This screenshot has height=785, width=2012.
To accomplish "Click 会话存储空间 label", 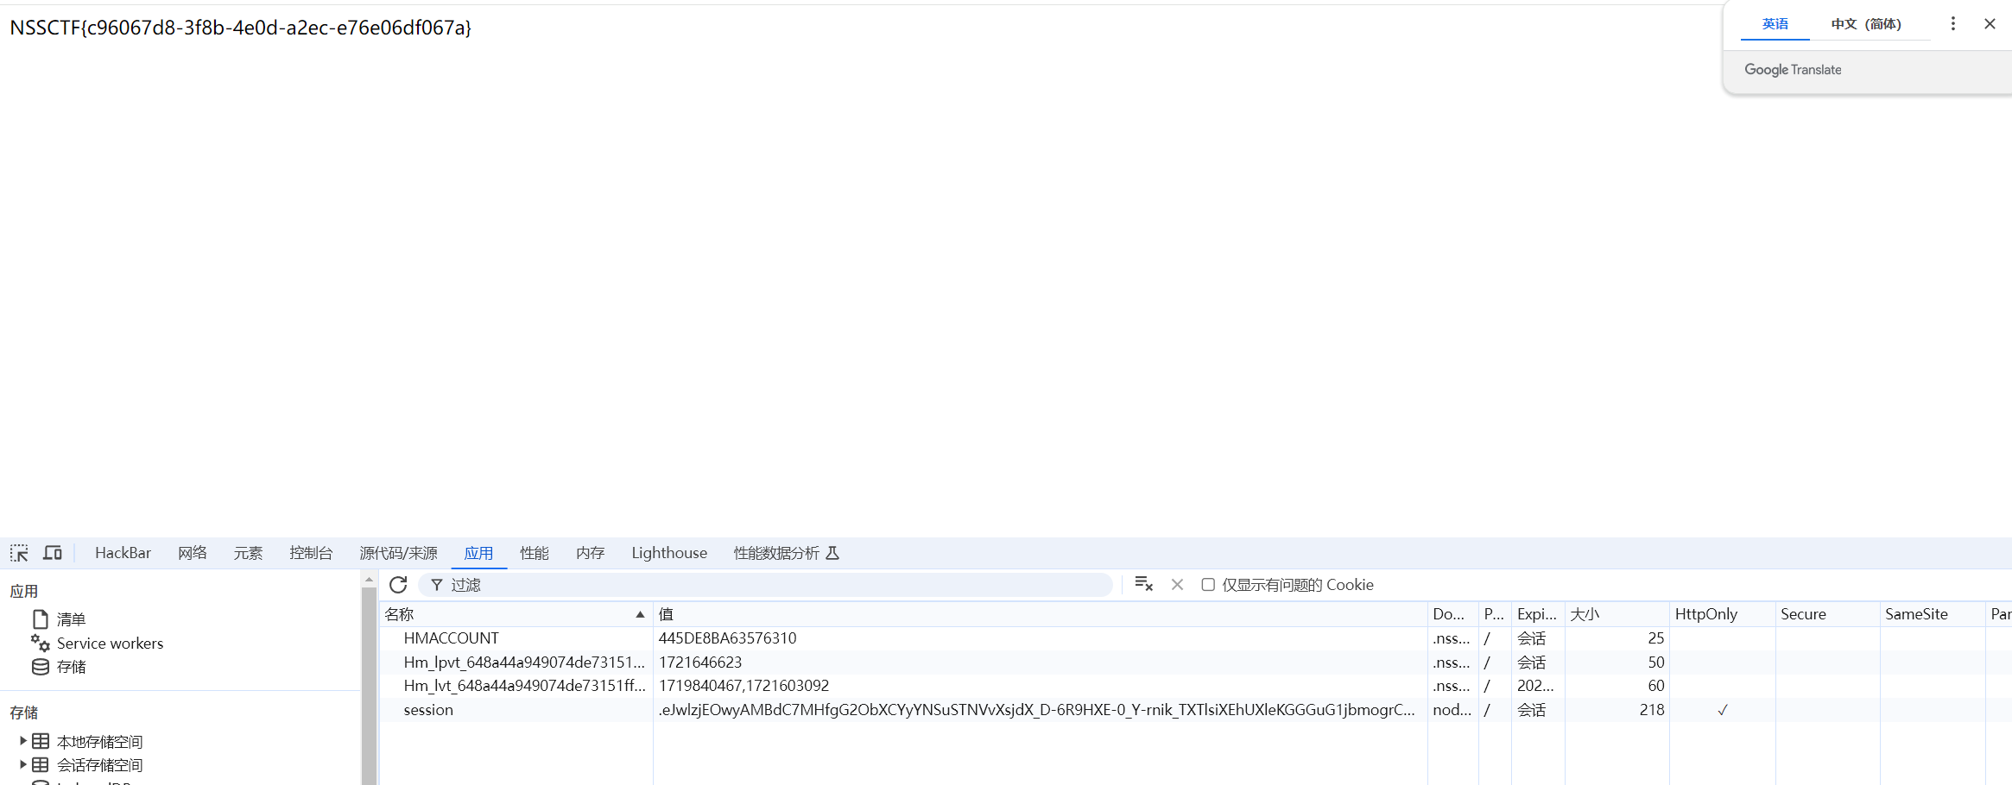I will coord(99,765).
